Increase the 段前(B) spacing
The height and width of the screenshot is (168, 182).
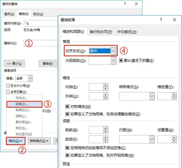tap(105, 128)
